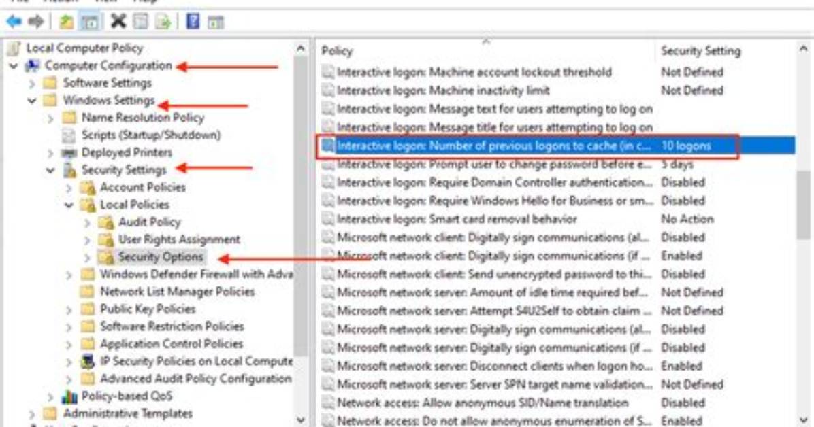Click console tree scrollbar down arrow
The height and width of the screenshot is (427, 814).
[x=301, y=420]
